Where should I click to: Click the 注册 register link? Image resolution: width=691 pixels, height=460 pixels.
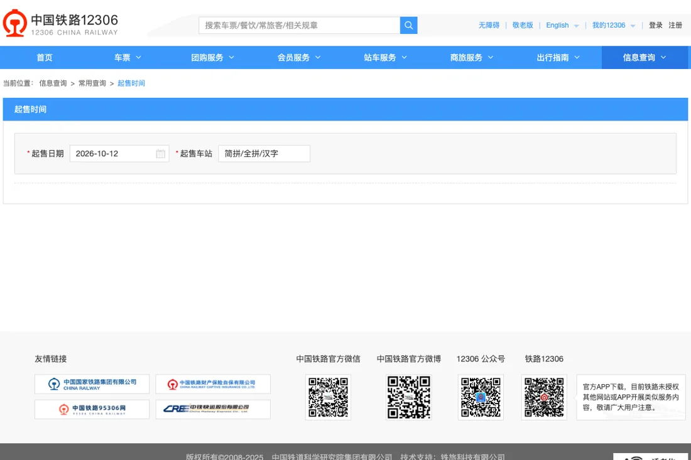[675, 25]
